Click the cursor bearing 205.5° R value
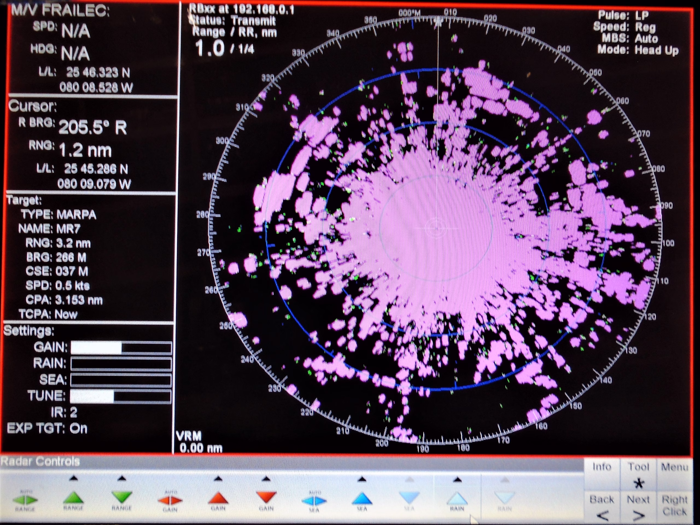Viewport: 700px width, 525px height. click(x=93, y=127)
